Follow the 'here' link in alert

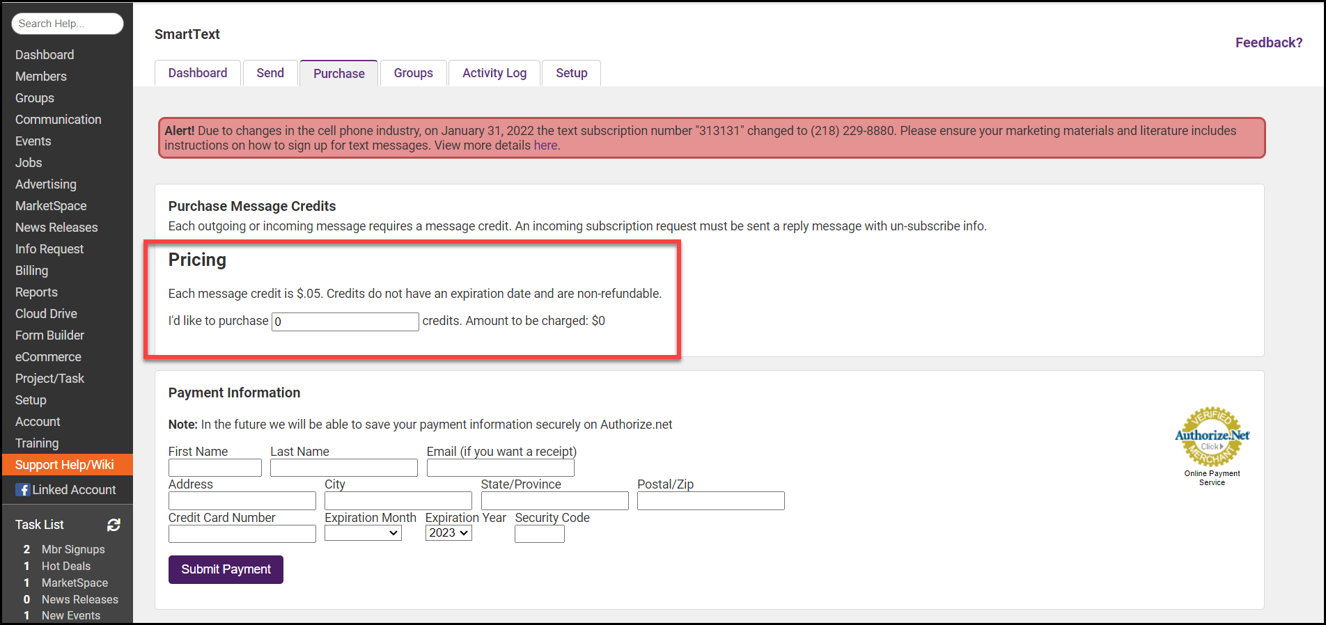click(x=545, y=145)
